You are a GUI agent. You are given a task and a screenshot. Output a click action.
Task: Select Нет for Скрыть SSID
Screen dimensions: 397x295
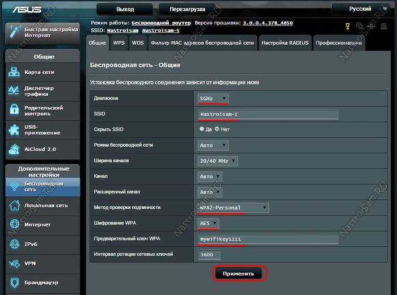217,129
